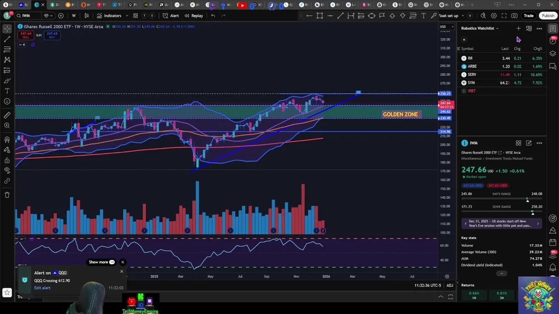
Task: Open the candlestick chart style selector
Action: (86, 16)
